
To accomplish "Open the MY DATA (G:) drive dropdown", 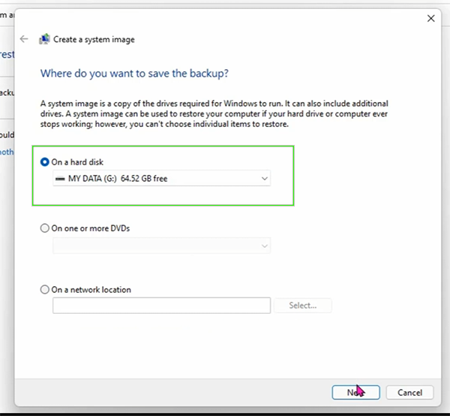I will [x=161, y=179].
